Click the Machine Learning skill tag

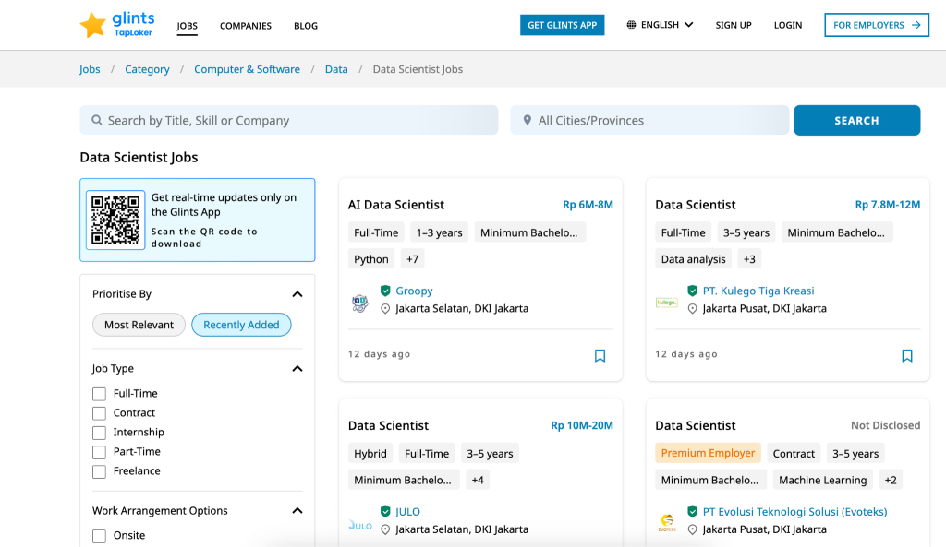click(822, 481)
